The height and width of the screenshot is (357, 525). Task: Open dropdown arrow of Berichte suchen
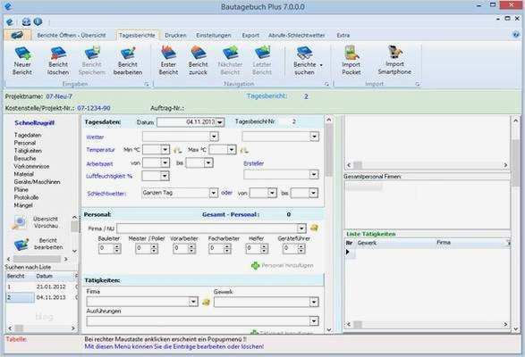pyautogui.click(x=321, y=65)
